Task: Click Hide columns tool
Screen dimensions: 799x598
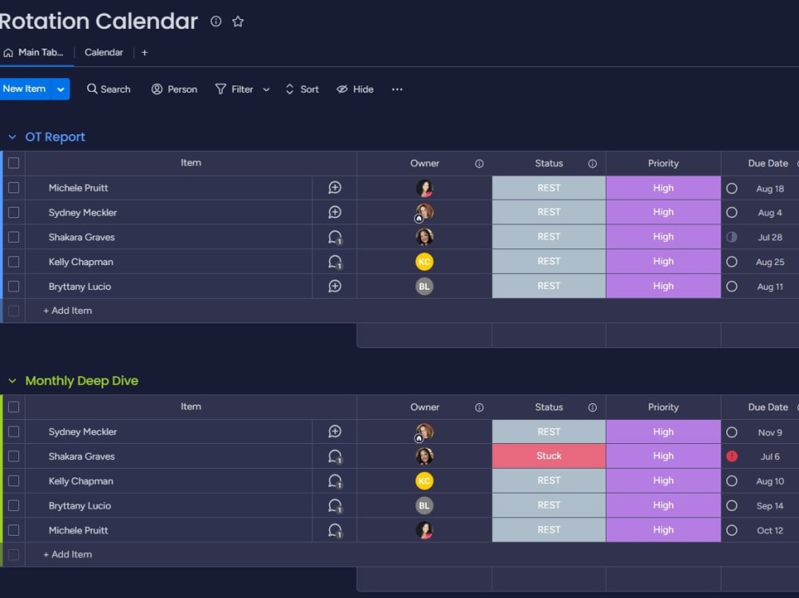Action: [x=356, y=89]
